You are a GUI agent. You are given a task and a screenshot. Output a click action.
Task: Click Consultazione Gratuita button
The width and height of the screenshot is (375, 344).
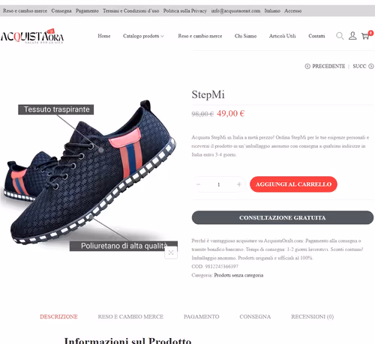pos(283,217)
